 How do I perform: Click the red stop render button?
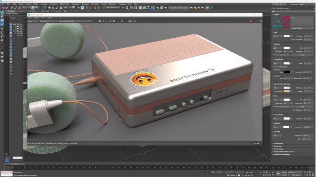[251, 21]
